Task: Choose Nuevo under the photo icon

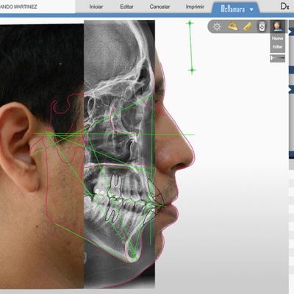Action: [x=277, y=38]
